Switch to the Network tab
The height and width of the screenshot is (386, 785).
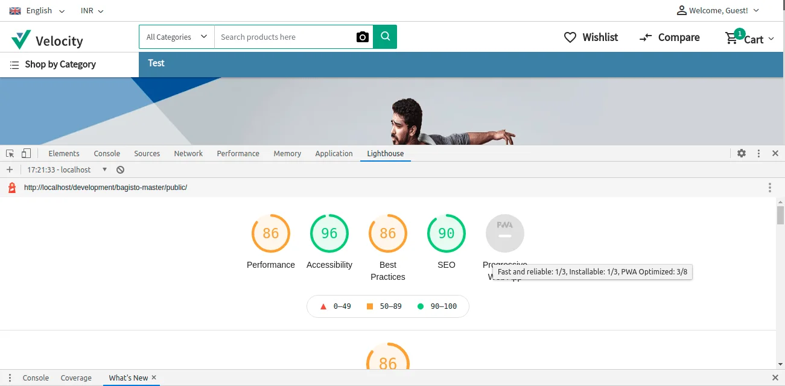tap(188, 153)
